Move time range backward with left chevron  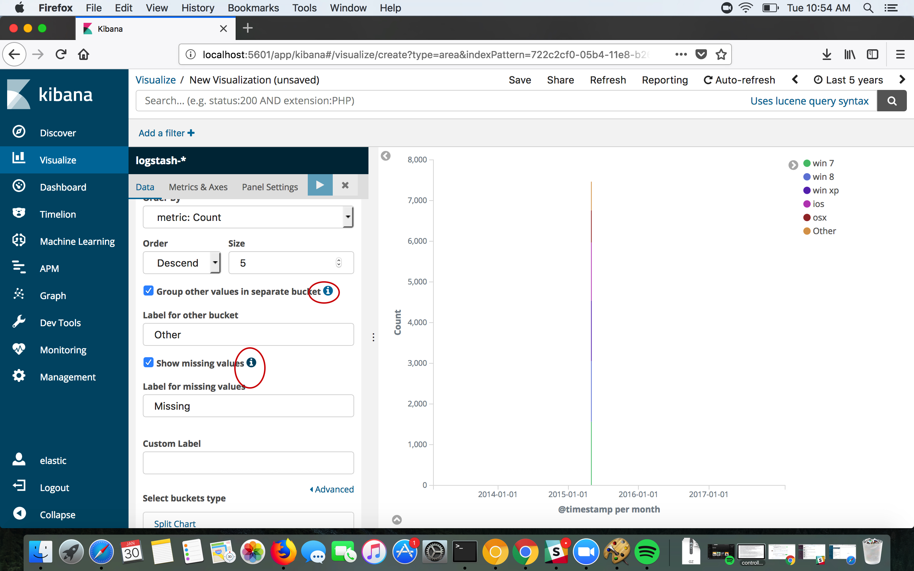795,80
